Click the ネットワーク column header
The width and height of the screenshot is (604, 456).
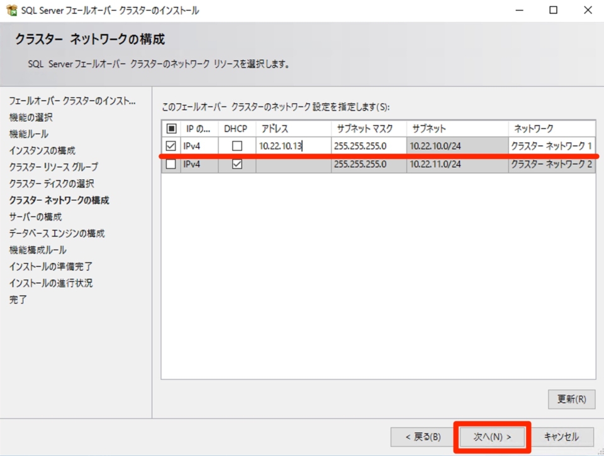click(x=552, y=128)
